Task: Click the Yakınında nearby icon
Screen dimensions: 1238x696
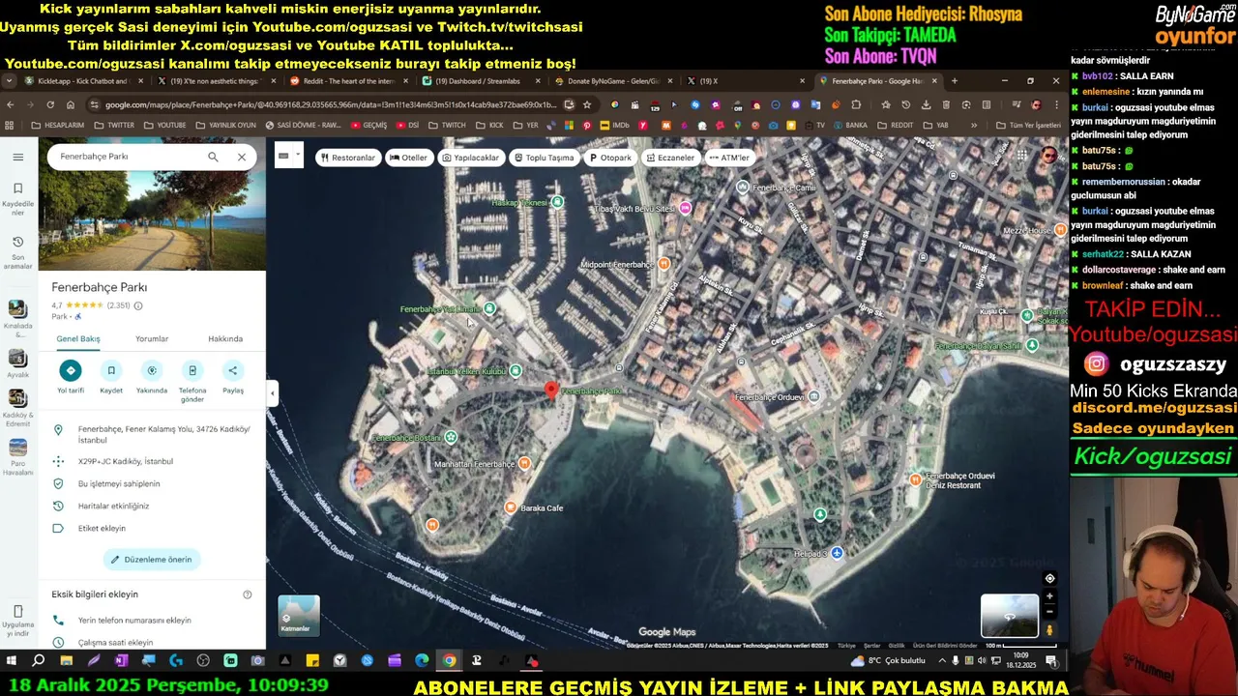Action: click(152, 370)
